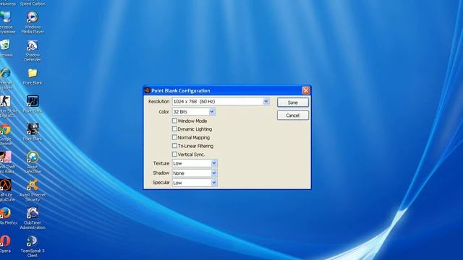This screenshot has height=260, width=463.
Task: Open the Opera browser desktop icon
Action: [x=5, y=244]
